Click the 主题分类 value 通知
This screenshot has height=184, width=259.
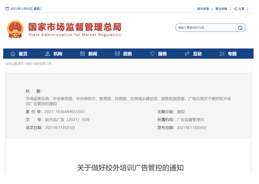pyautogui.click(x=180, y=112)
